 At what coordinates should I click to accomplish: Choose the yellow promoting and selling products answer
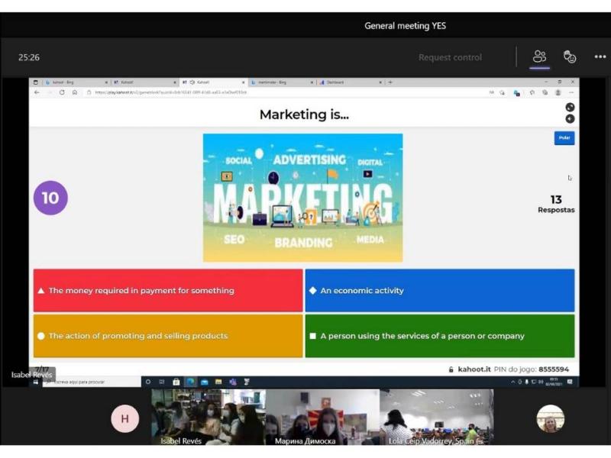click(168, 336)
